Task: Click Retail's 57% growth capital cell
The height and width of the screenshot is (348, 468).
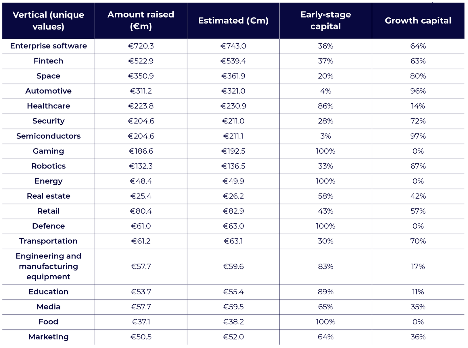Action: 418,211
